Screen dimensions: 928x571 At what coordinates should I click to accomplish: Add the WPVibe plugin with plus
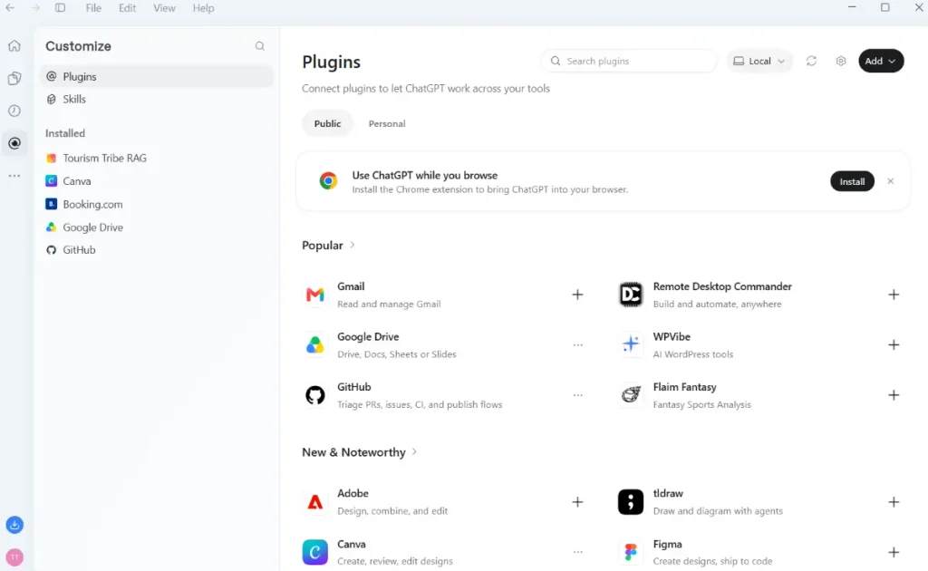click(894, 345)
